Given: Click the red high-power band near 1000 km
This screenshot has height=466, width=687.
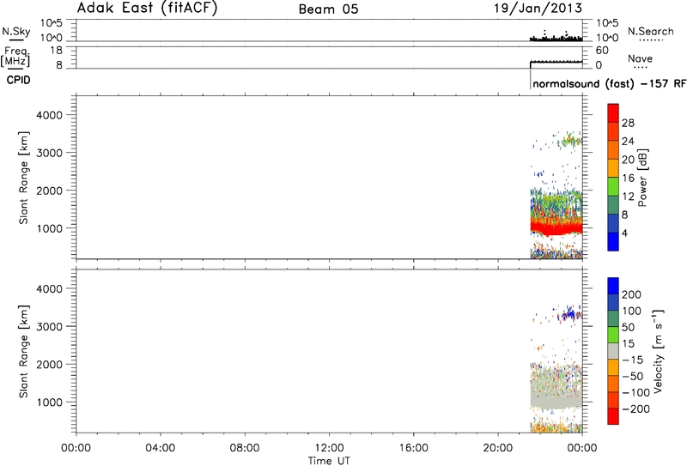Looking at the screenshot, I should (556, 227).
